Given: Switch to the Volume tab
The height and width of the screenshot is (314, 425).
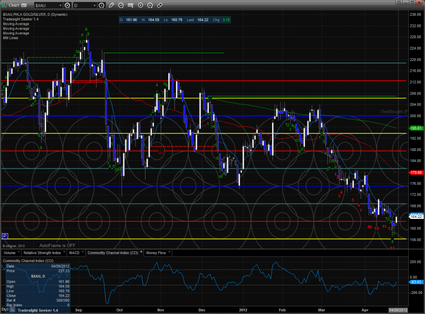Looking at the screenshot, I should coord(10,252).
